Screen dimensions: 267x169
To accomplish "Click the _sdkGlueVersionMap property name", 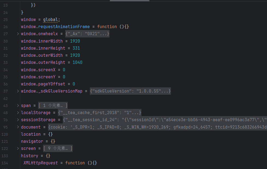I will point(60,91).
